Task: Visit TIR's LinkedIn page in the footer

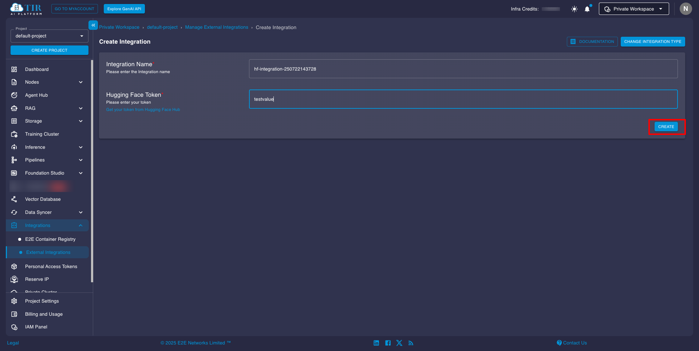Action: tap(376, 343)
